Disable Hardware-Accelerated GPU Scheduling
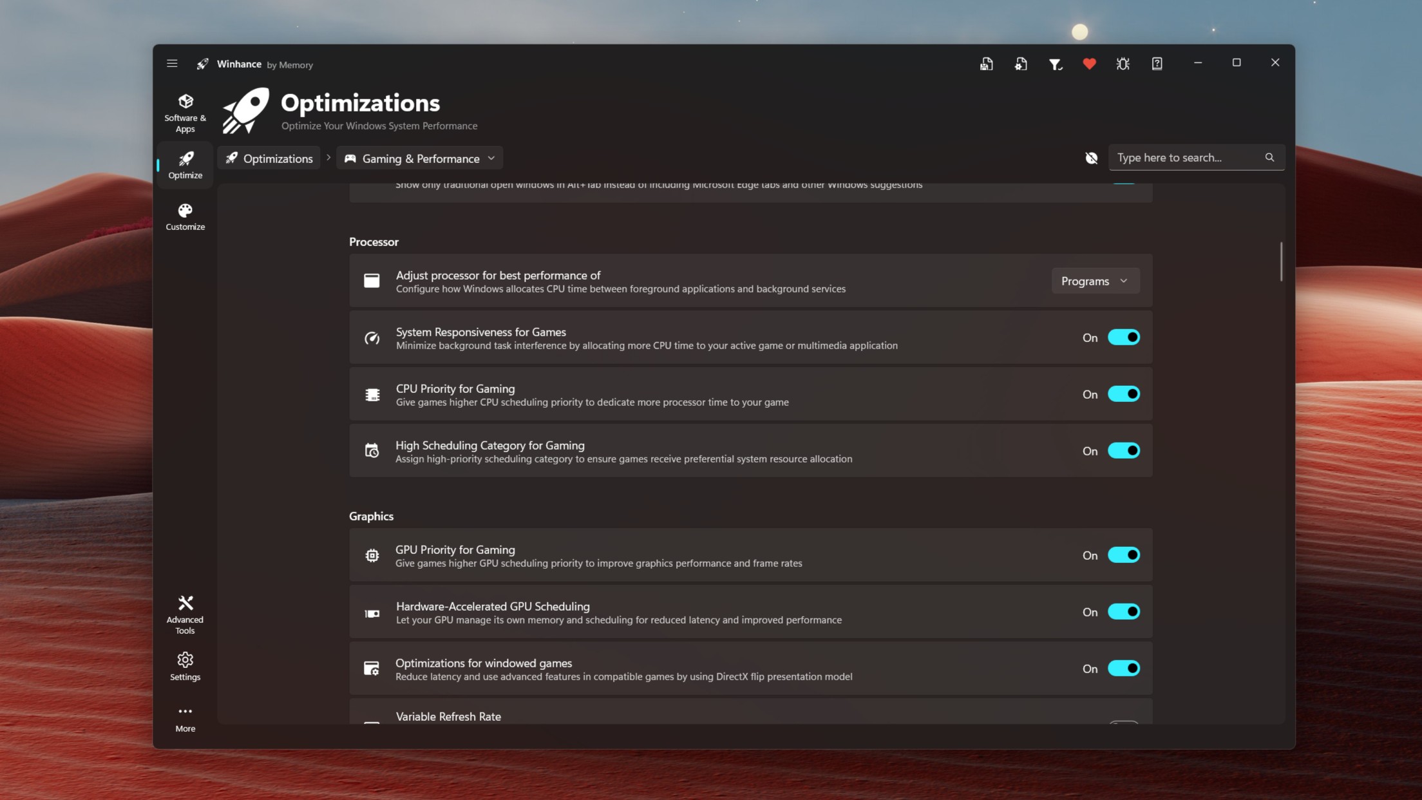 click(1124, 611)
